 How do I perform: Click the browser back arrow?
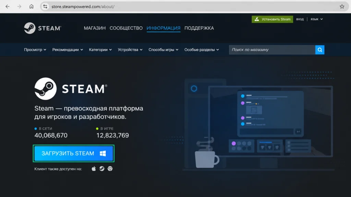(x=8, y=6)
